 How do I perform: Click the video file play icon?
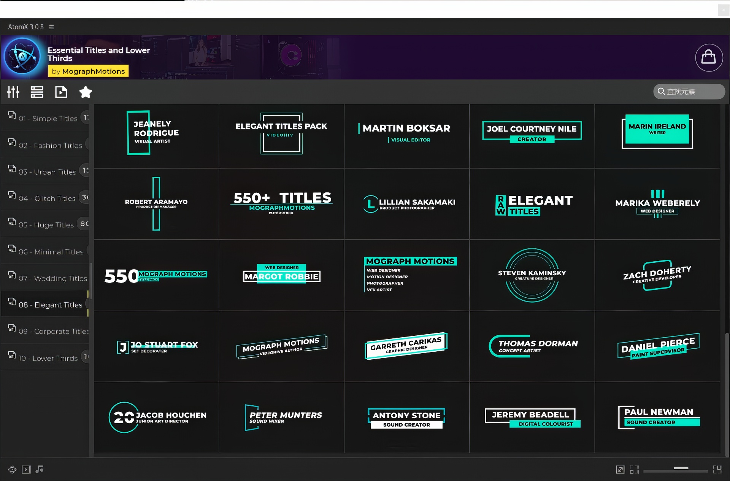(61, 92)
